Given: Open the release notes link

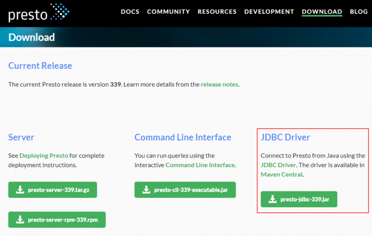Looking at the screenshot, I should pos(219,85).
